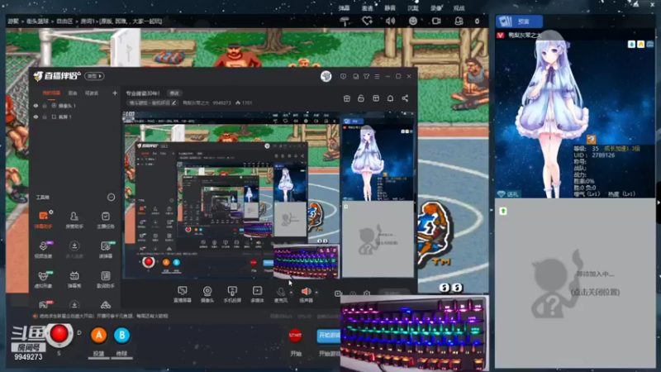This screenshot has width=661, height=372.
Task: Add a 摄像头 camera source
Action: point(207,294)
